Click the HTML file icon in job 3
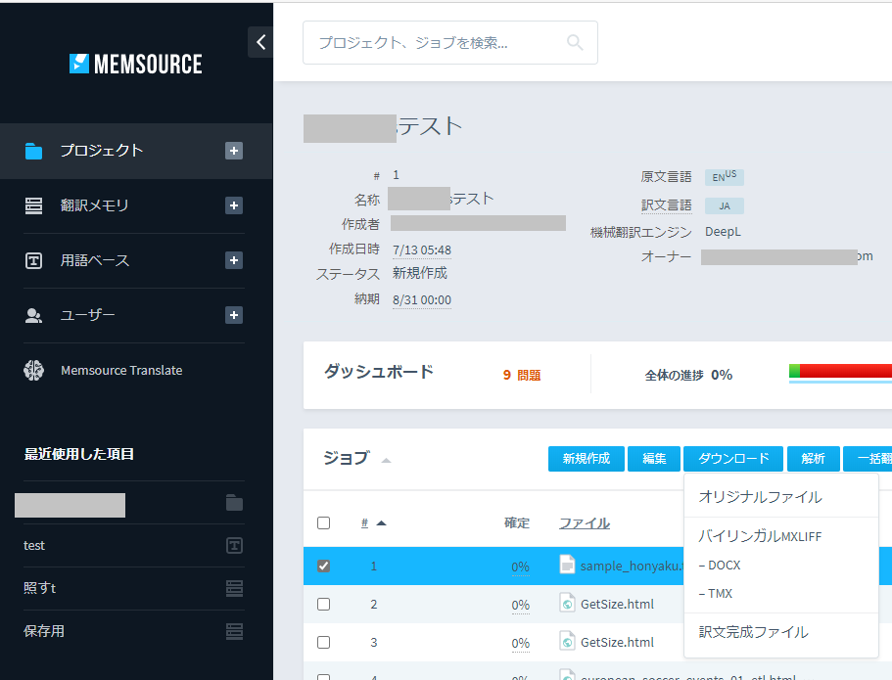Screen dimensions: 892x680 point(567,641)
